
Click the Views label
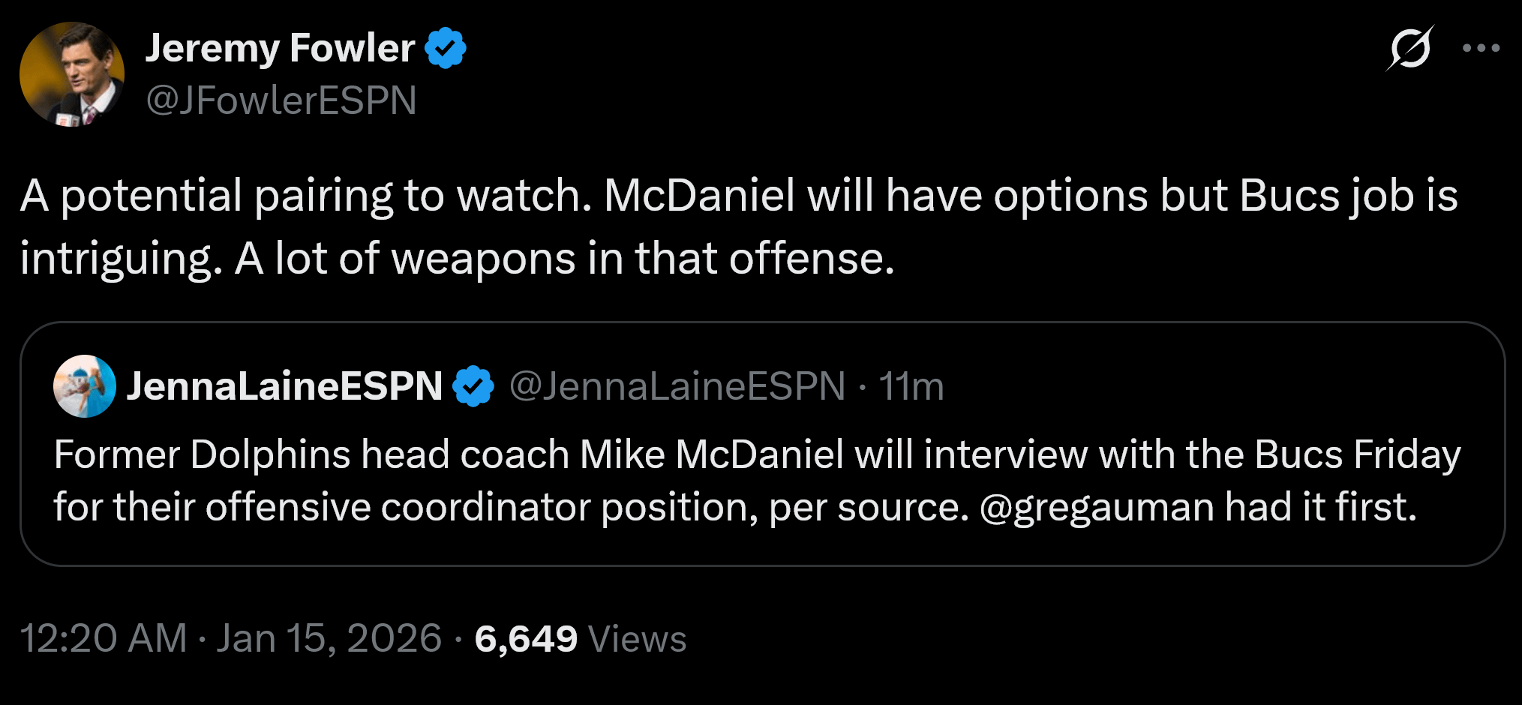637,639
